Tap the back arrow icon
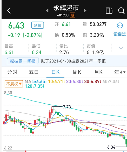This screenshot has width=127, height=152. 9,11
